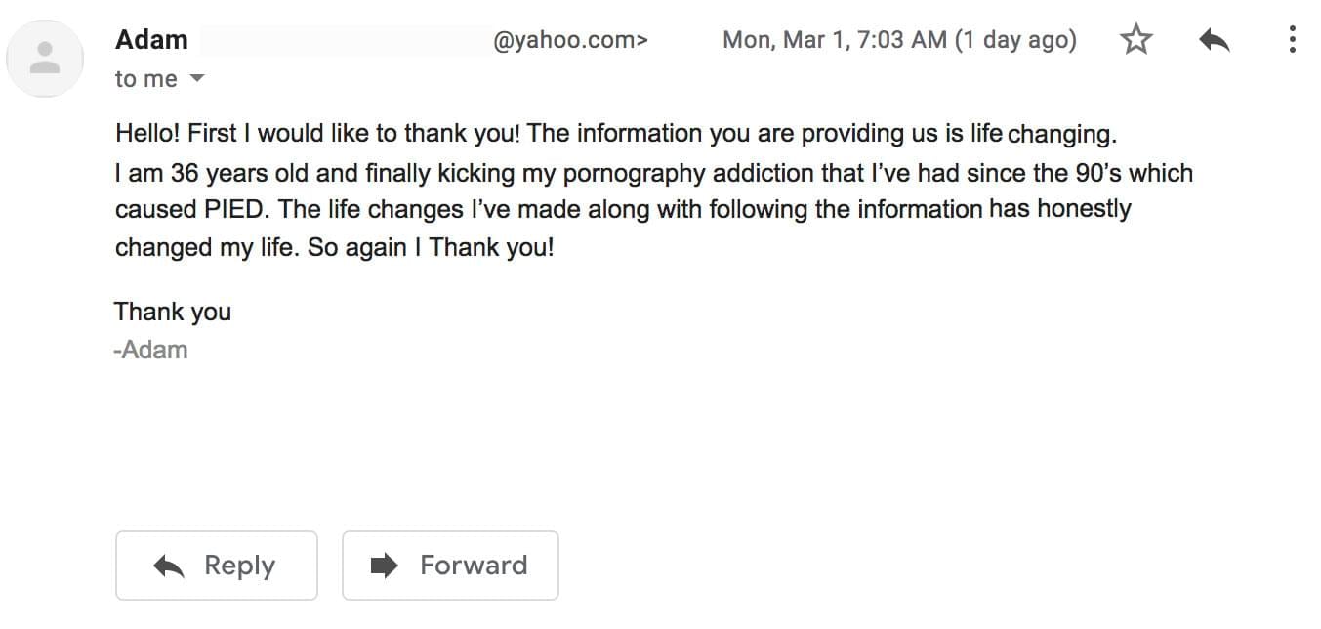Click the @yahoo.com sender address
Image resolution: width=1321 pixels, height=629 pixels.
tap(569, 40)
